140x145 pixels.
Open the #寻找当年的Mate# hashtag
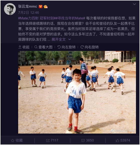point(70,18)
